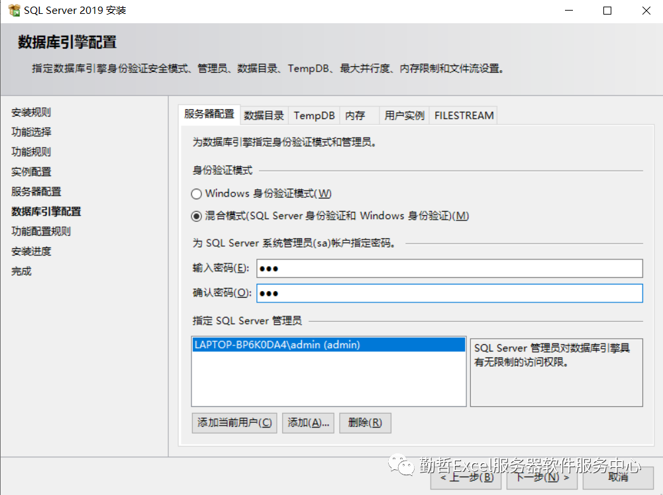This screenshot has height=495, width=663.
Task: Select LAPTOP-BP6K0DA4\admin administrator entry
Action: coord(329,345)
